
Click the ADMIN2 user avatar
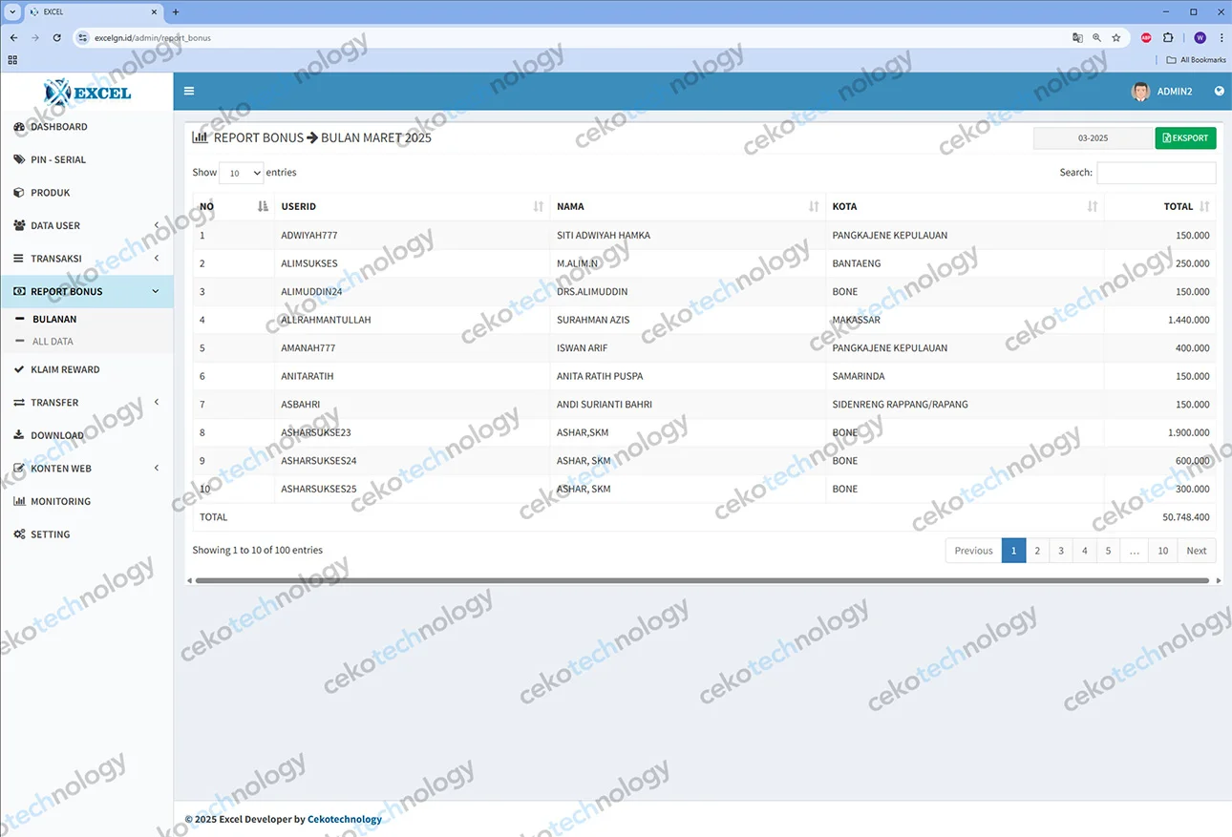(1140, 92)
